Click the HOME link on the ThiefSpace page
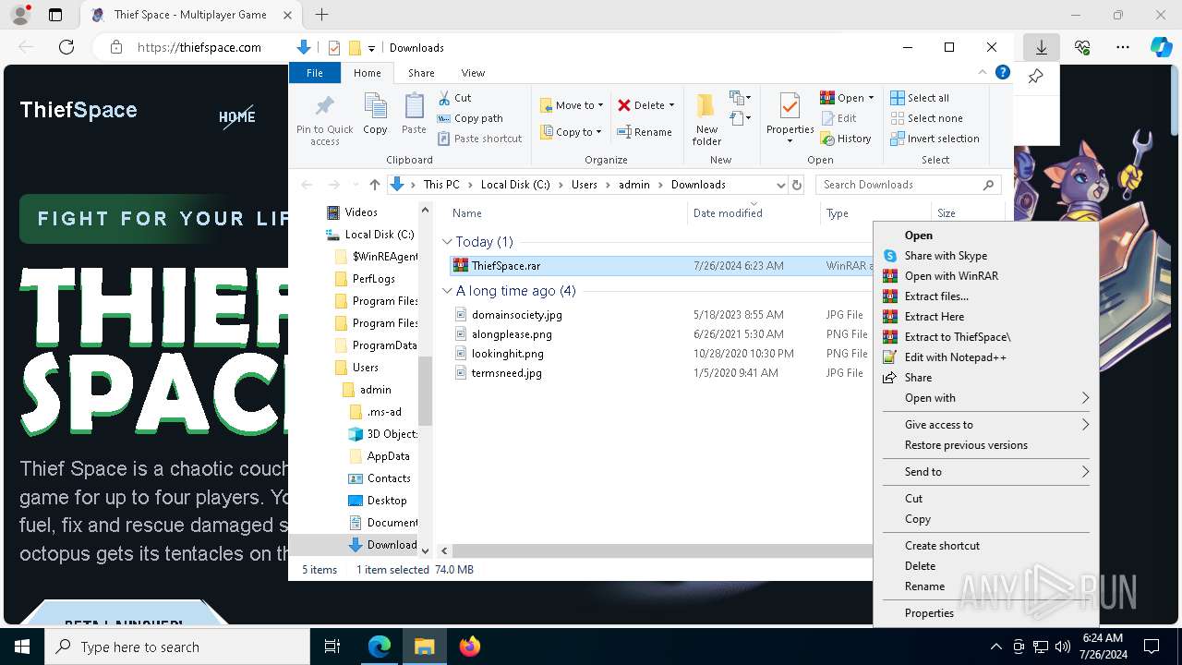 coord(237,116)
